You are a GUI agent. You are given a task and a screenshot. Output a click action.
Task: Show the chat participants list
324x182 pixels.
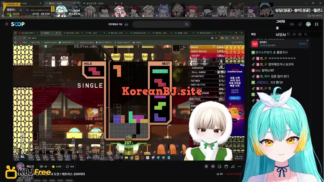(295, 34)
